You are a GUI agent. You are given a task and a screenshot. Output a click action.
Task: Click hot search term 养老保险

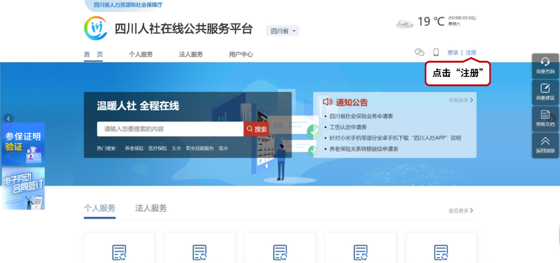point(134,148)
